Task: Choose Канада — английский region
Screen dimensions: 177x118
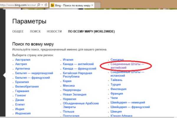Action: tap(78, 64)
